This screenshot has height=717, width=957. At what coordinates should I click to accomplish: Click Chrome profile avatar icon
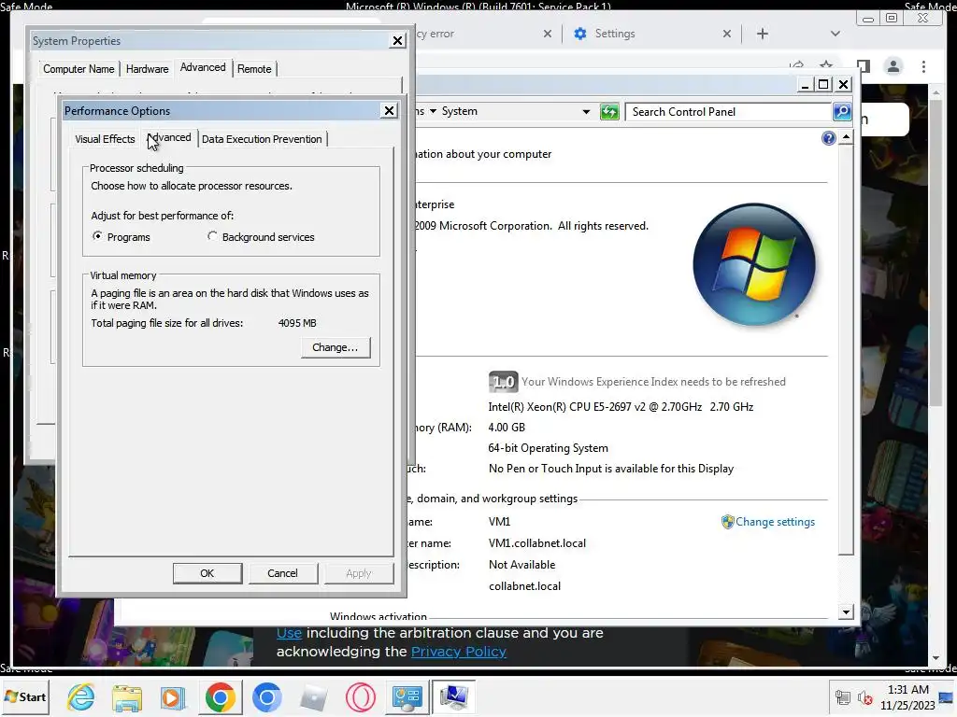tap(893, 66)
